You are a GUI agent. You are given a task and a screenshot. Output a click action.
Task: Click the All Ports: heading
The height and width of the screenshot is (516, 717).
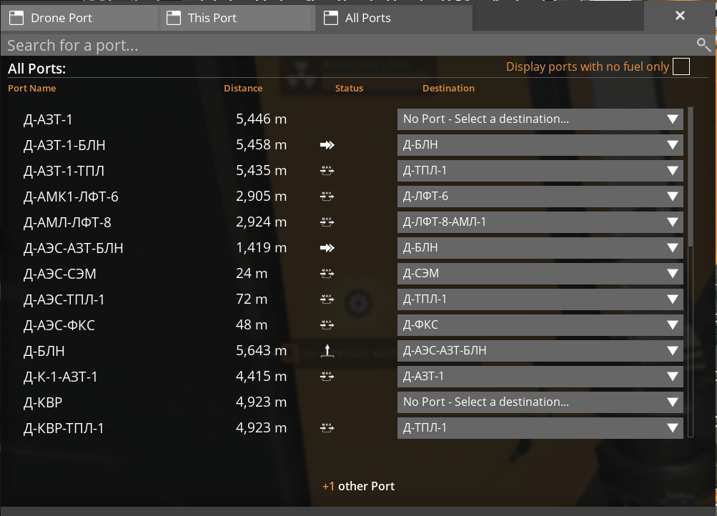pos(36,69)
